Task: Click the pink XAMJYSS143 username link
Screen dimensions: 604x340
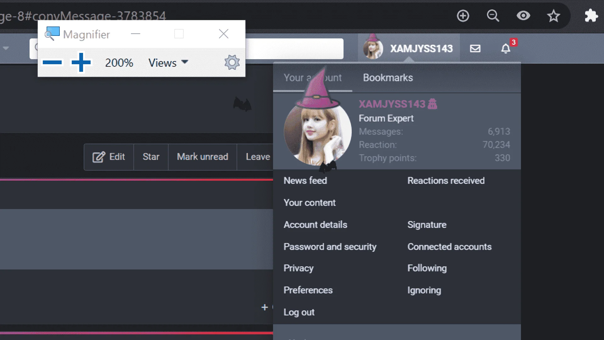Action: (392, 104)
